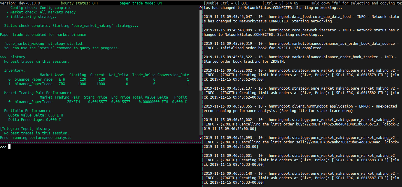Click the Starting value 1000 in ZRX row
402x187 pixels.
point(82,84)
